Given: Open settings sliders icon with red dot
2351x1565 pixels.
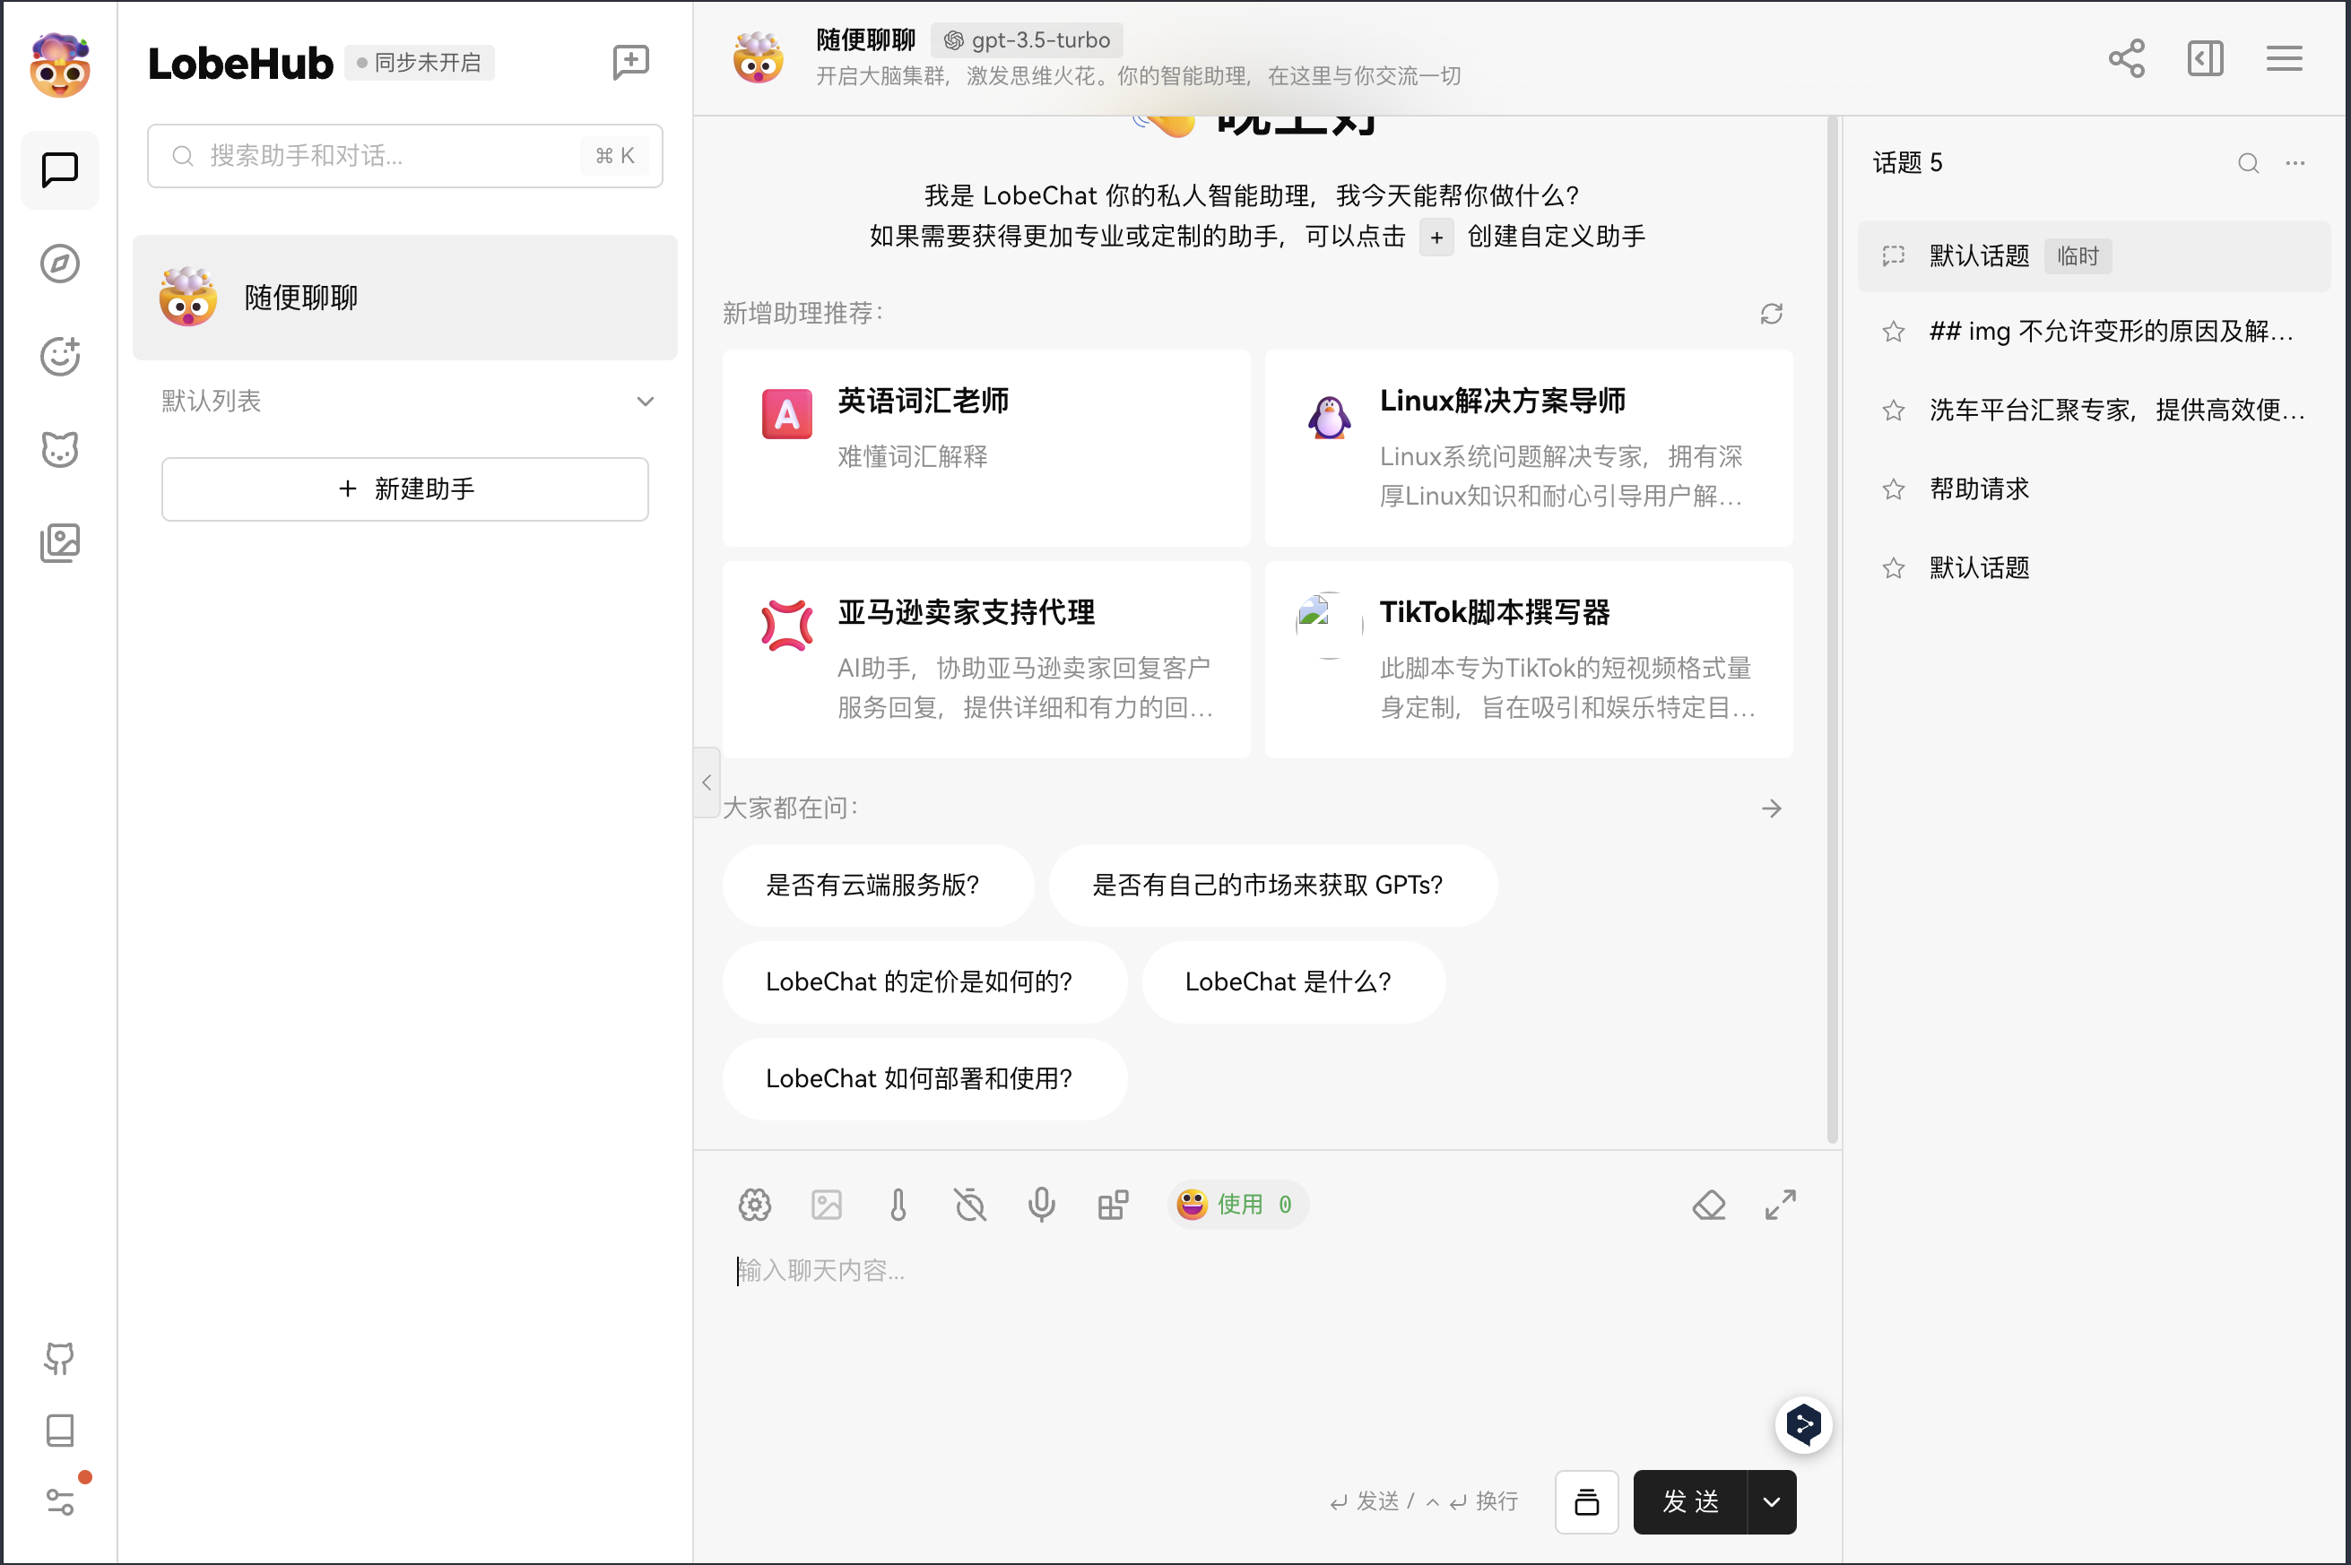Looking at the screenshot, I should 60,1501.
